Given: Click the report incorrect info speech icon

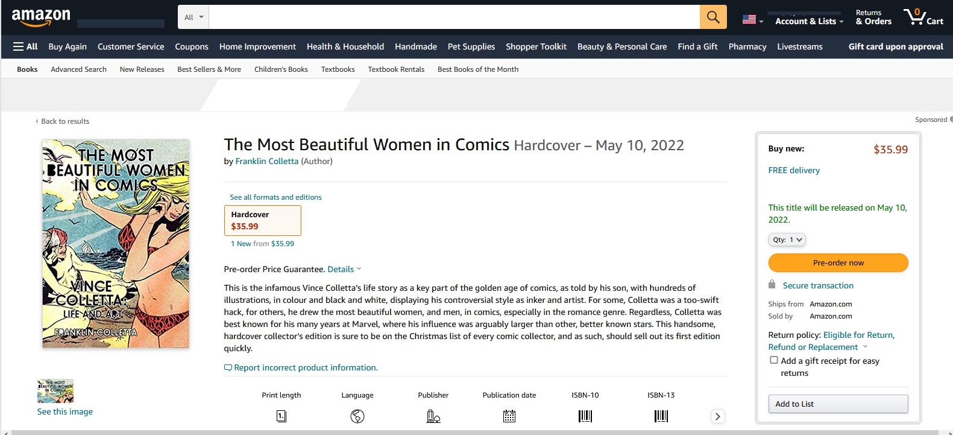Looking at the screenshot, I should [228, 367].
